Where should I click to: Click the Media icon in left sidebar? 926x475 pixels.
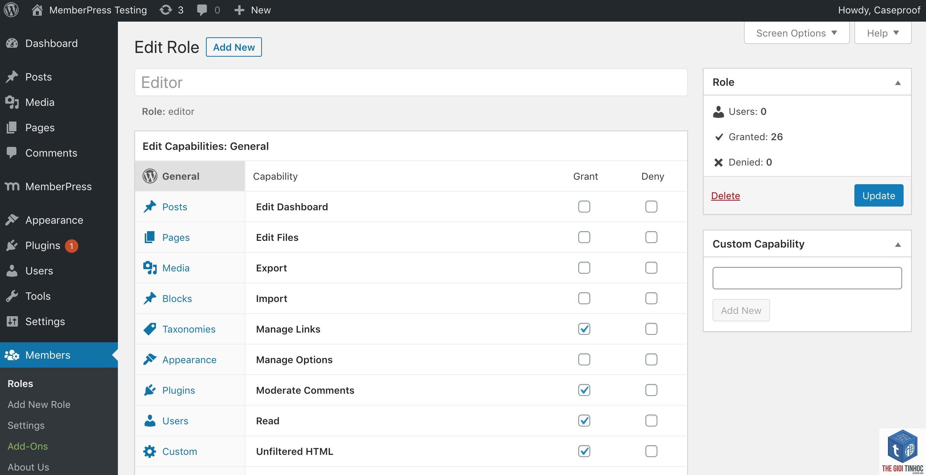tap(12, 102)
